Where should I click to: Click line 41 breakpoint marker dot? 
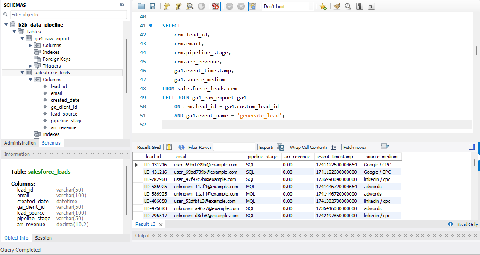coord(151,26)
